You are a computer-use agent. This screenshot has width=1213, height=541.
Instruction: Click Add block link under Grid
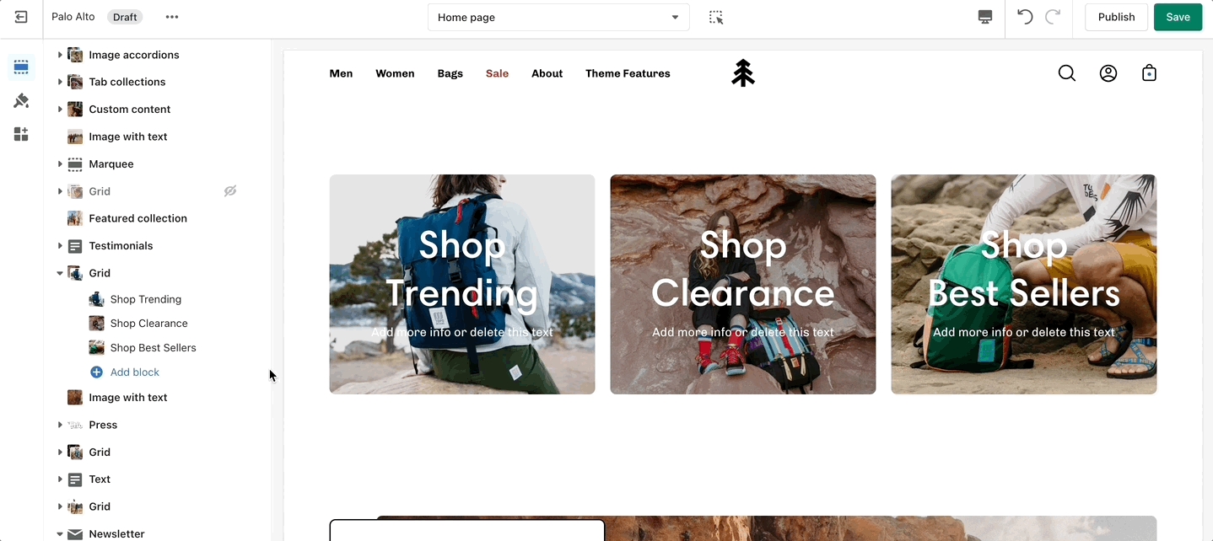(134, 372)
